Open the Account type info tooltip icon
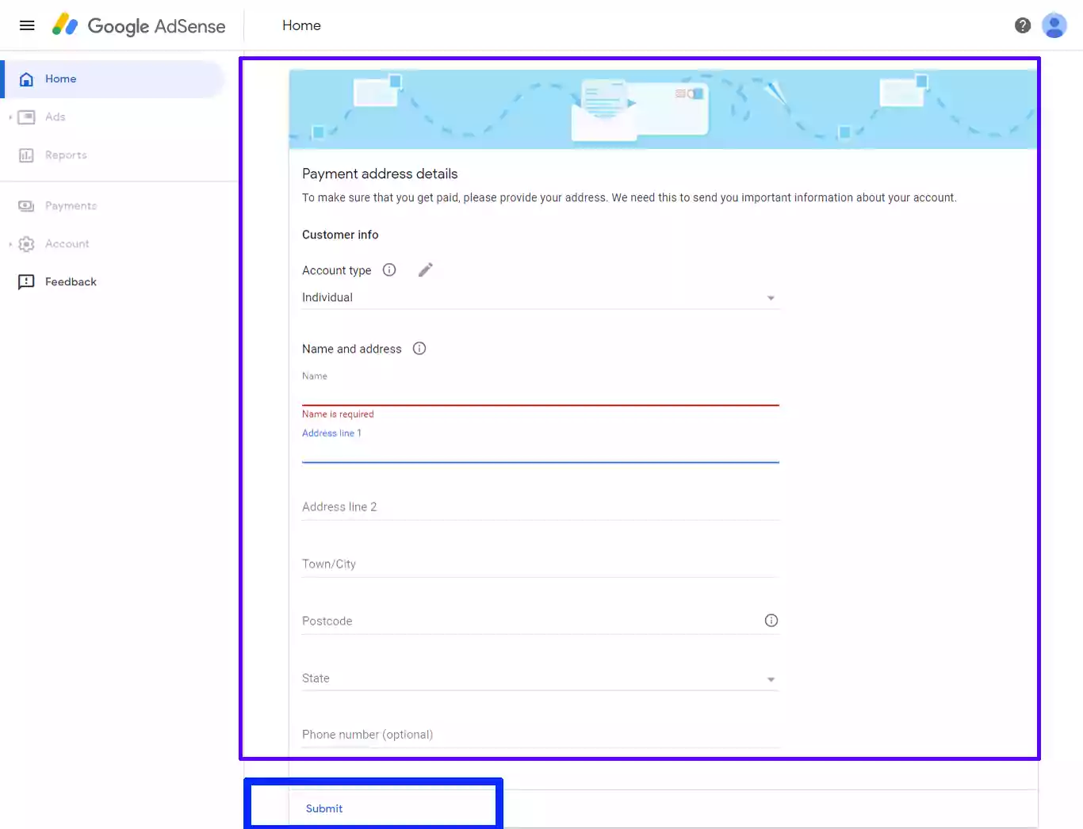The width and height of the screenshot is (1083, 829). coord(389,269)
